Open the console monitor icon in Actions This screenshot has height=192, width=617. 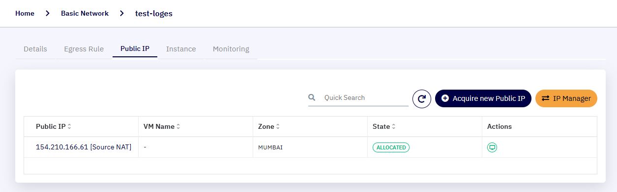tap(492, 147)
